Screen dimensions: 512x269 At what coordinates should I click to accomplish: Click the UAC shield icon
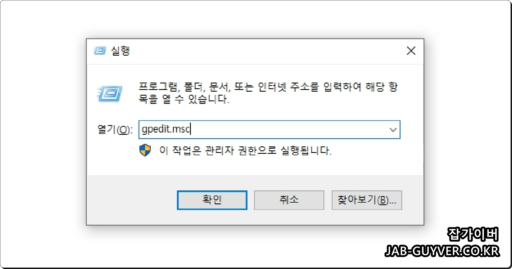coord(145,150)
